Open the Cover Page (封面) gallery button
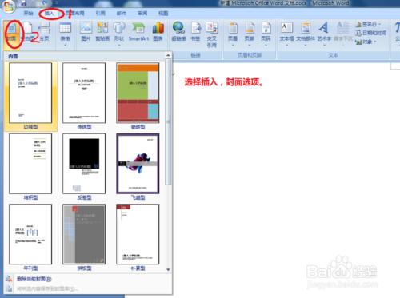Screen dimensions: 400x298 (x=11, y=33)
